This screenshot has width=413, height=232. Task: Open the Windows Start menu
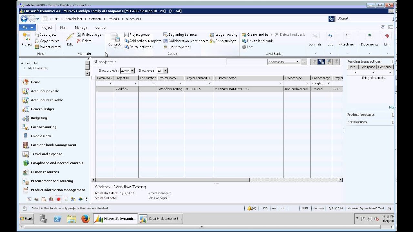[x=26, y=219]
